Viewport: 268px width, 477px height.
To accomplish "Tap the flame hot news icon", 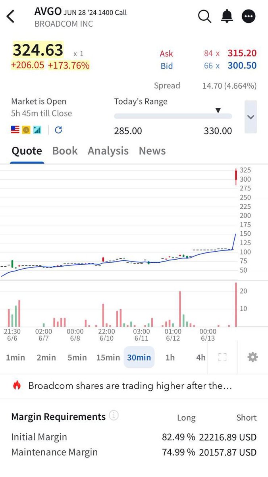I will tap(17, 385).
